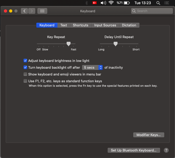
Task: Minimize window with yellow button
Action: click(11, 11)
